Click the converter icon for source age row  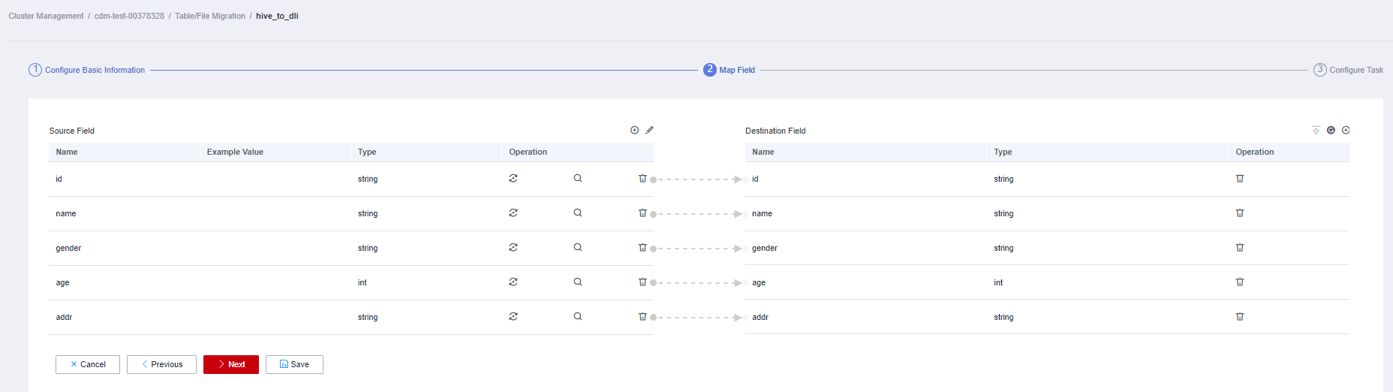coord(513,282)
